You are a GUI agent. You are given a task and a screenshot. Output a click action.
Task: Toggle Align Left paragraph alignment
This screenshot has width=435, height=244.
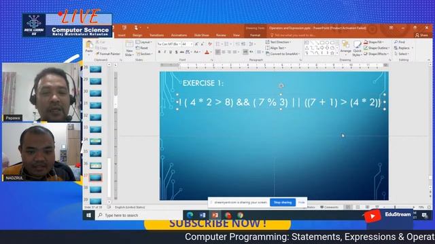(x=217, y=52)
